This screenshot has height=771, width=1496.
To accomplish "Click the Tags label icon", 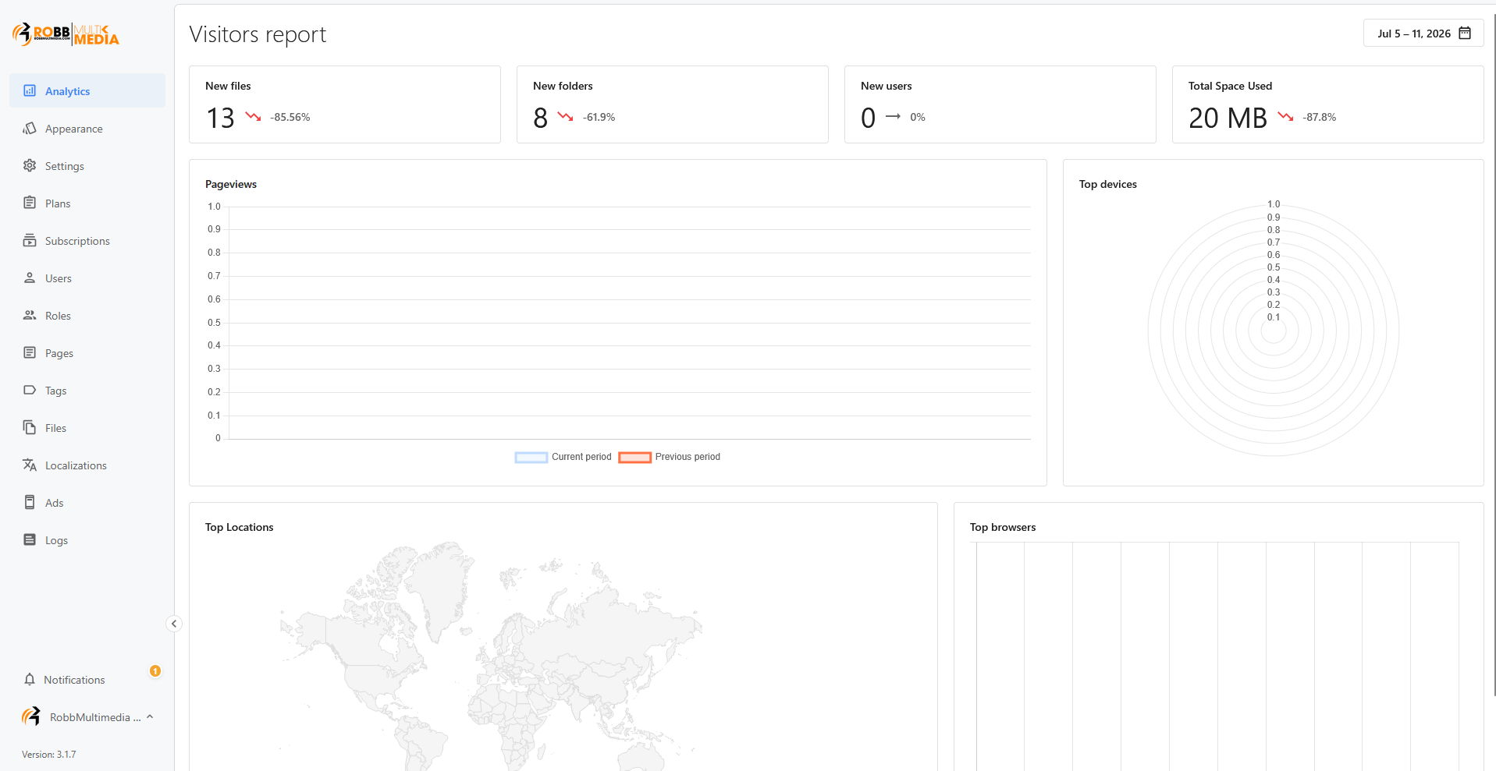I will (x=30, y=390).
